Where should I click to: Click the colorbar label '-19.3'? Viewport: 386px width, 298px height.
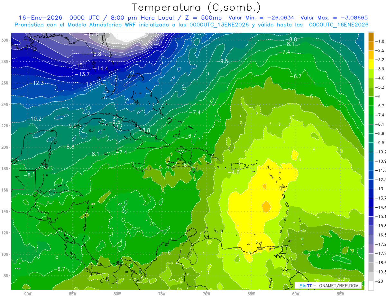tap(381, 272)
